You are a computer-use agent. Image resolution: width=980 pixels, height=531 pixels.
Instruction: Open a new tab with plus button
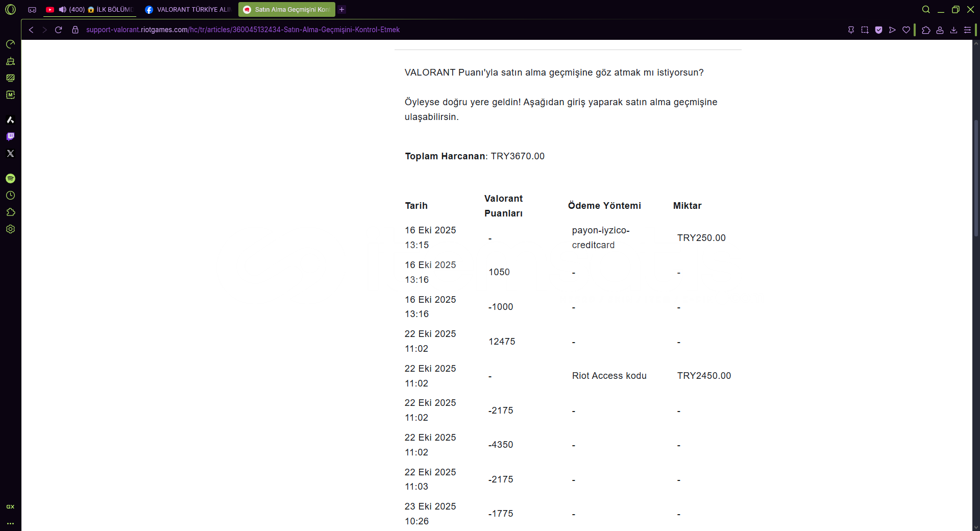[x=342, y=10]
